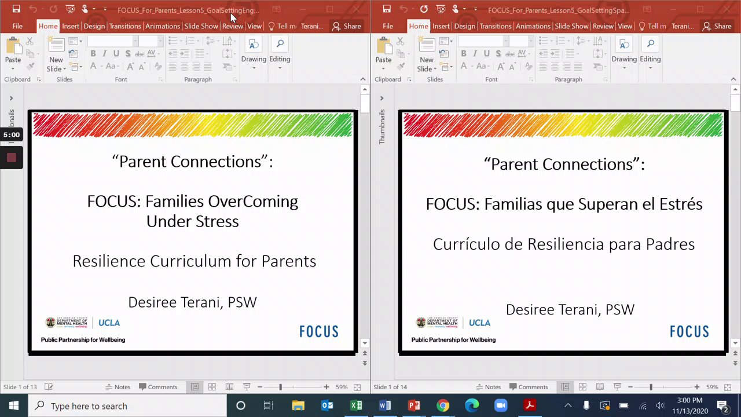Click Reading View icon in English status bar
The width and height of the screenshot is (741, 417).
229,387
